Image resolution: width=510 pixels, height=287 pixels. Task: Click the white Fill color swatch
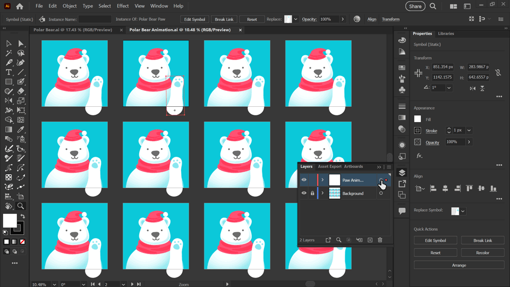click(x=418, y=119)
